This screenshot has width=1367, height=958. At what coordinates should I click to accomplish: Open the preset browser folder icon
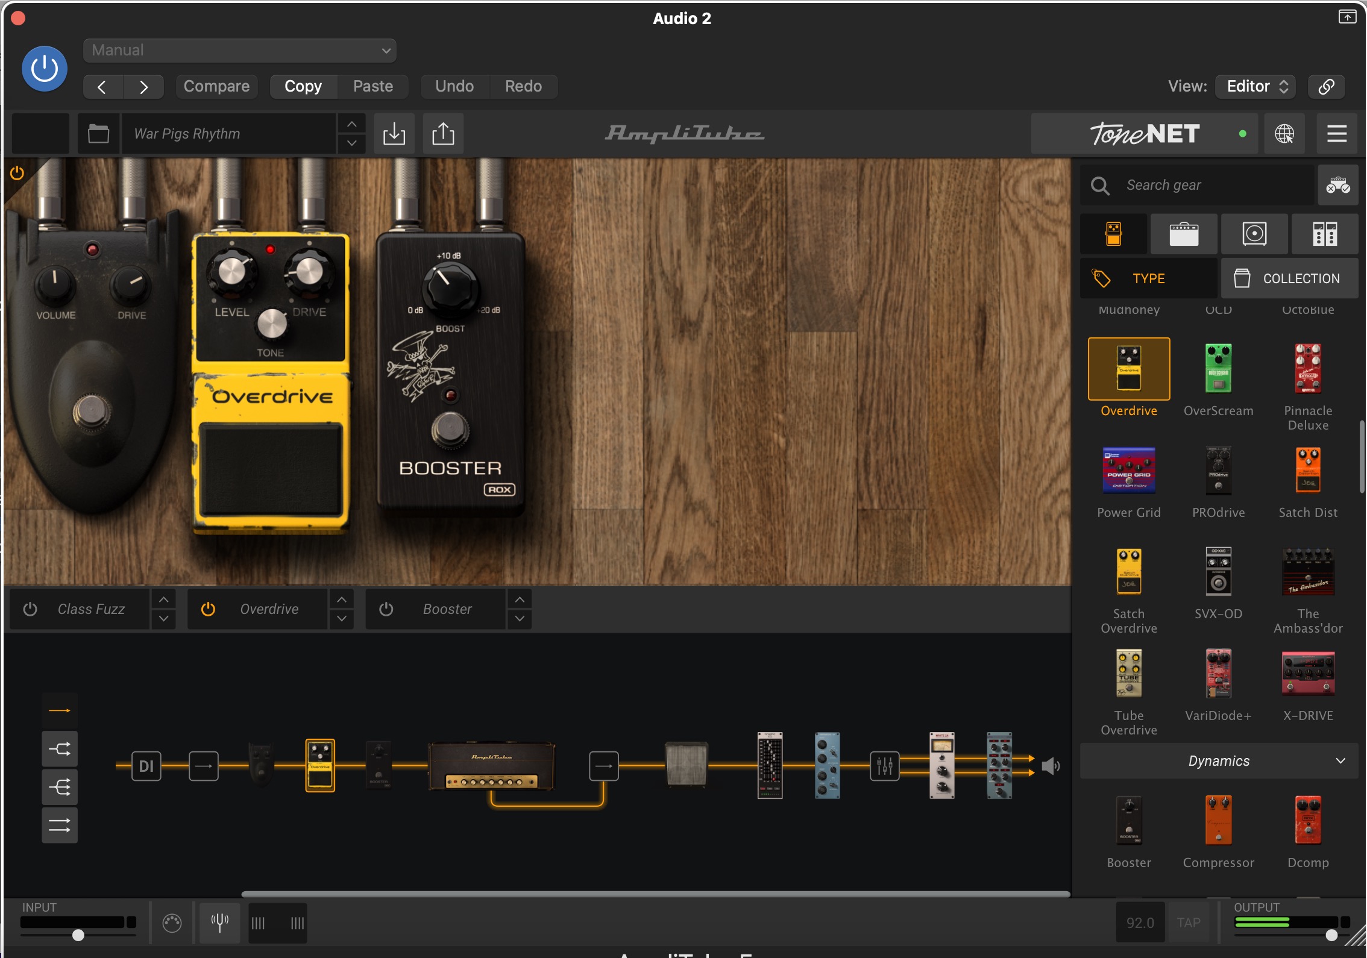[x=98, y=133]
